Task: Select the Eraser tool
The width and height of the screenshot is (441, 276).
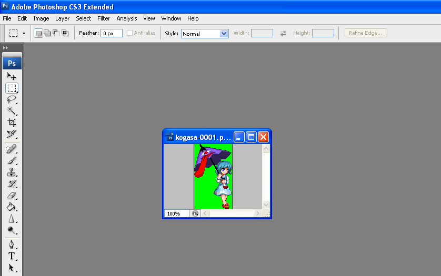Action: (12, 196)
